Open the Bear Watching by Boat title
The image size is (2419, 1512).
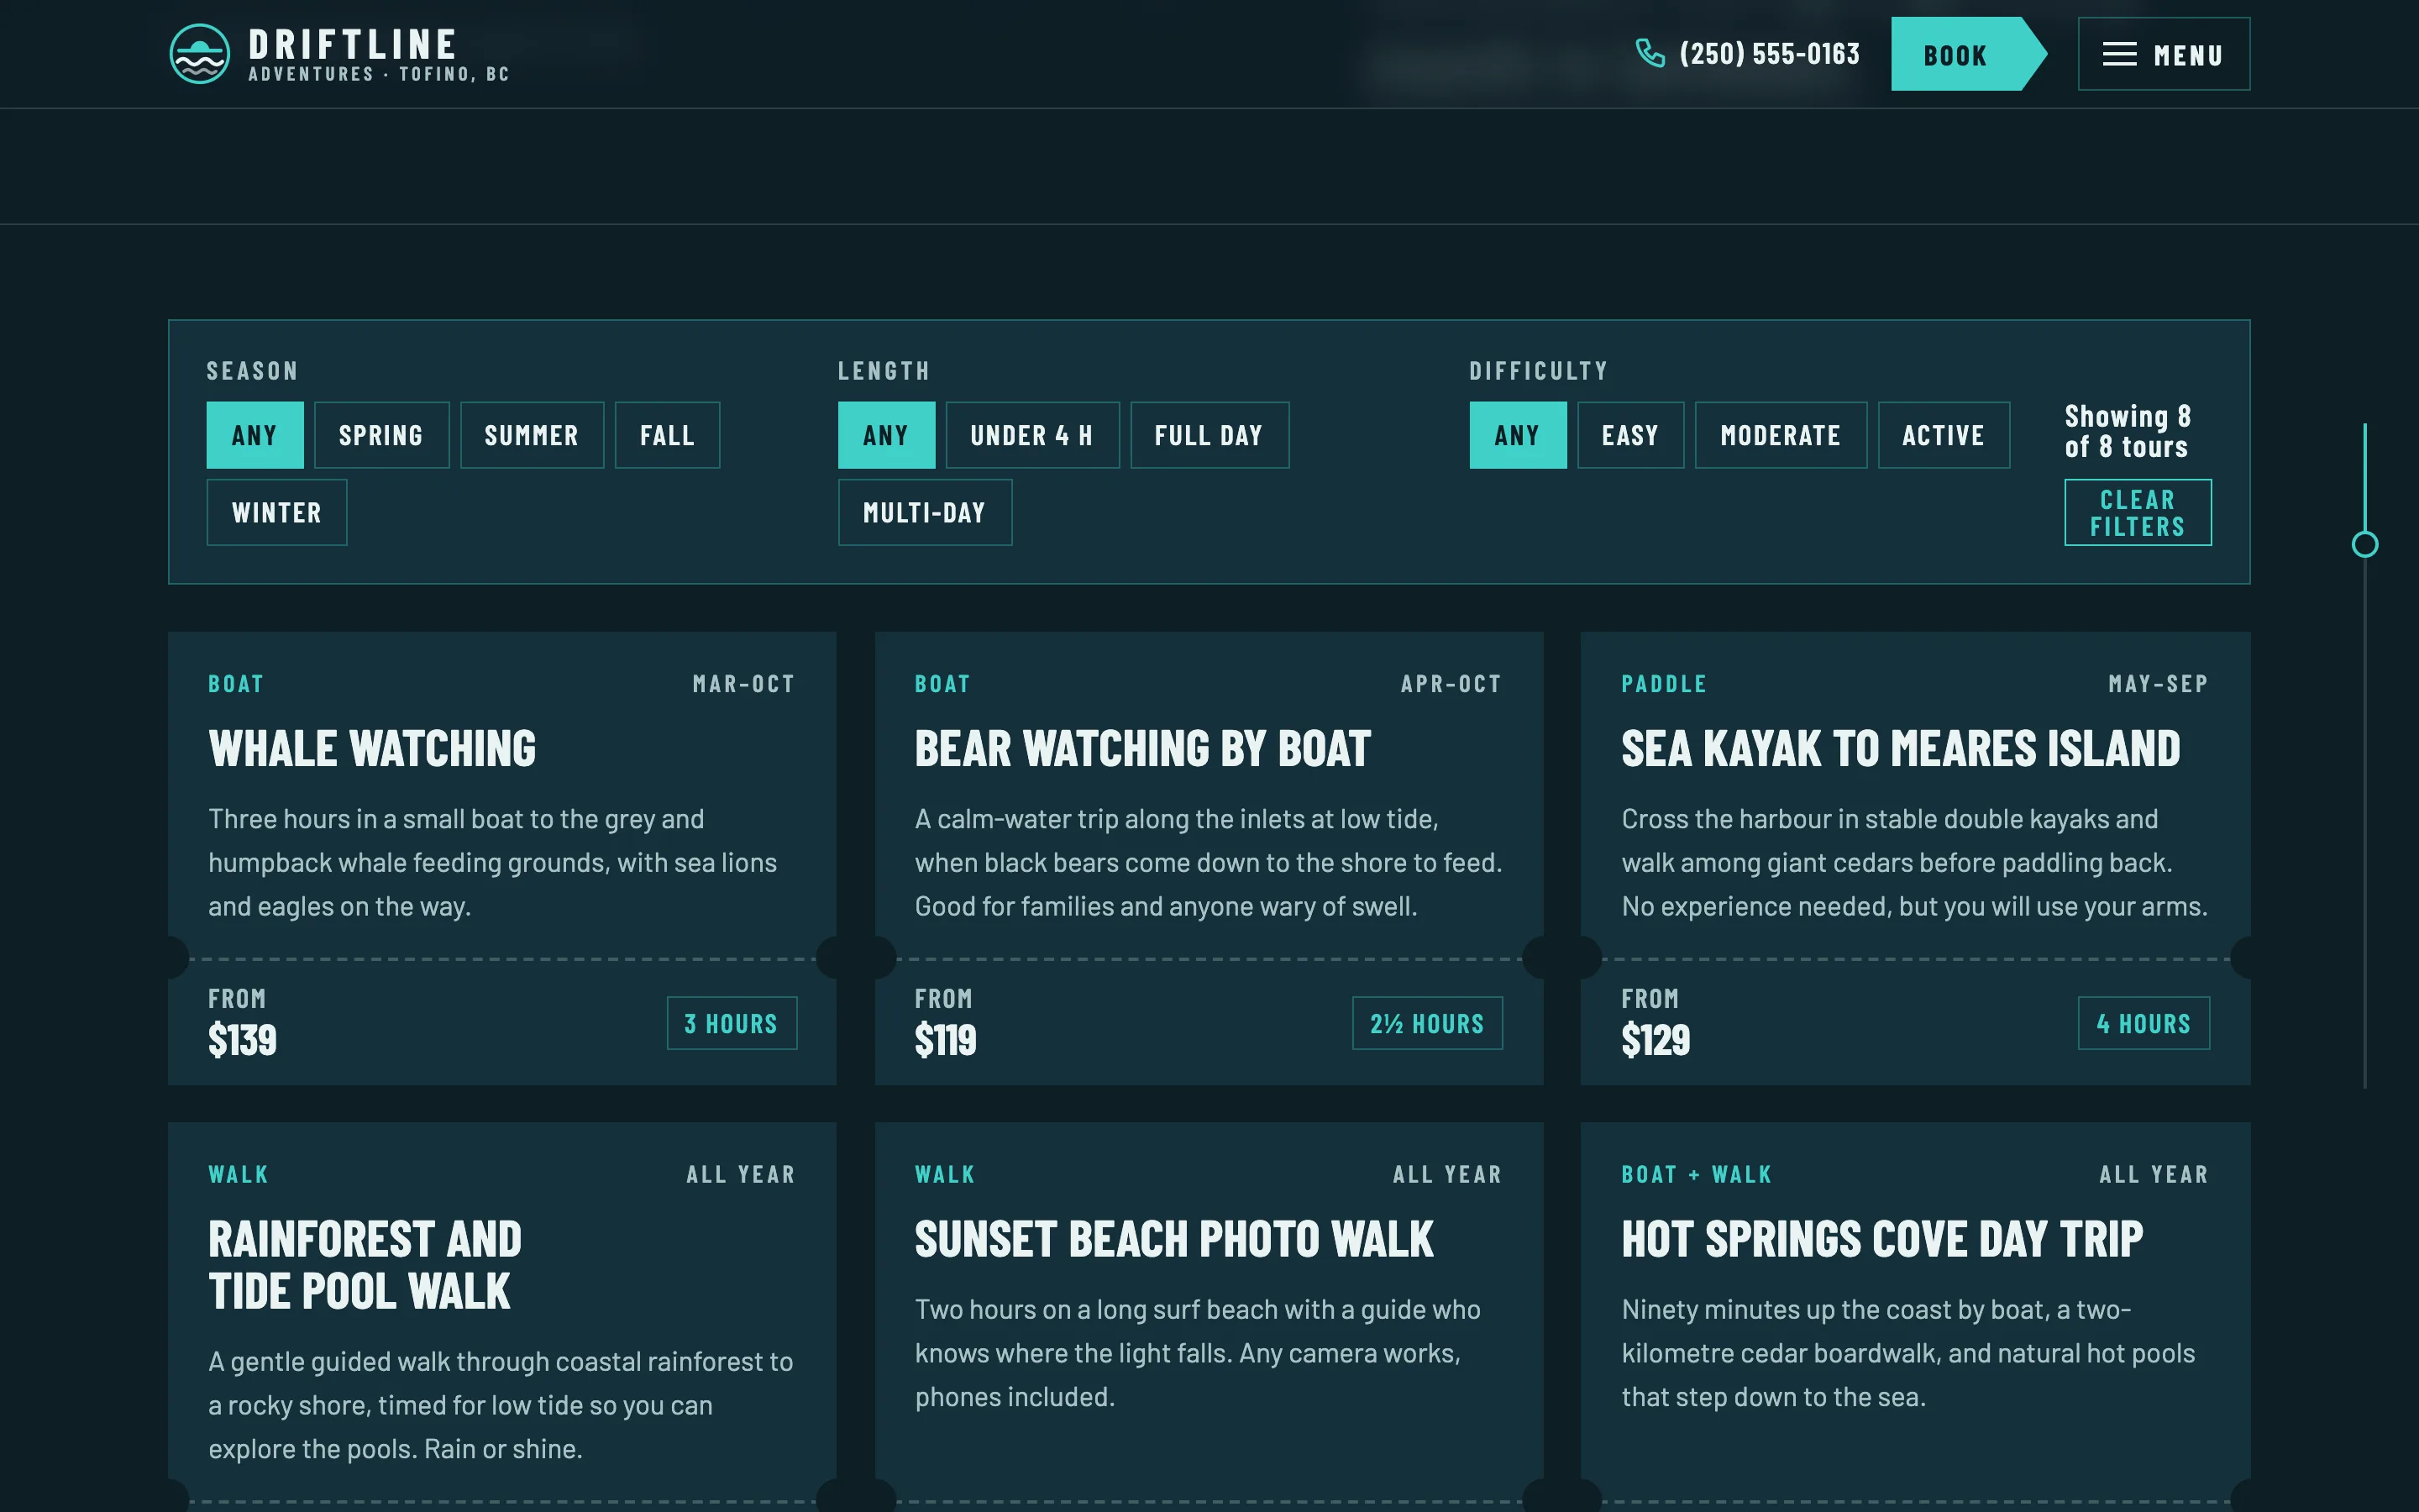(x=1142, y=749)
